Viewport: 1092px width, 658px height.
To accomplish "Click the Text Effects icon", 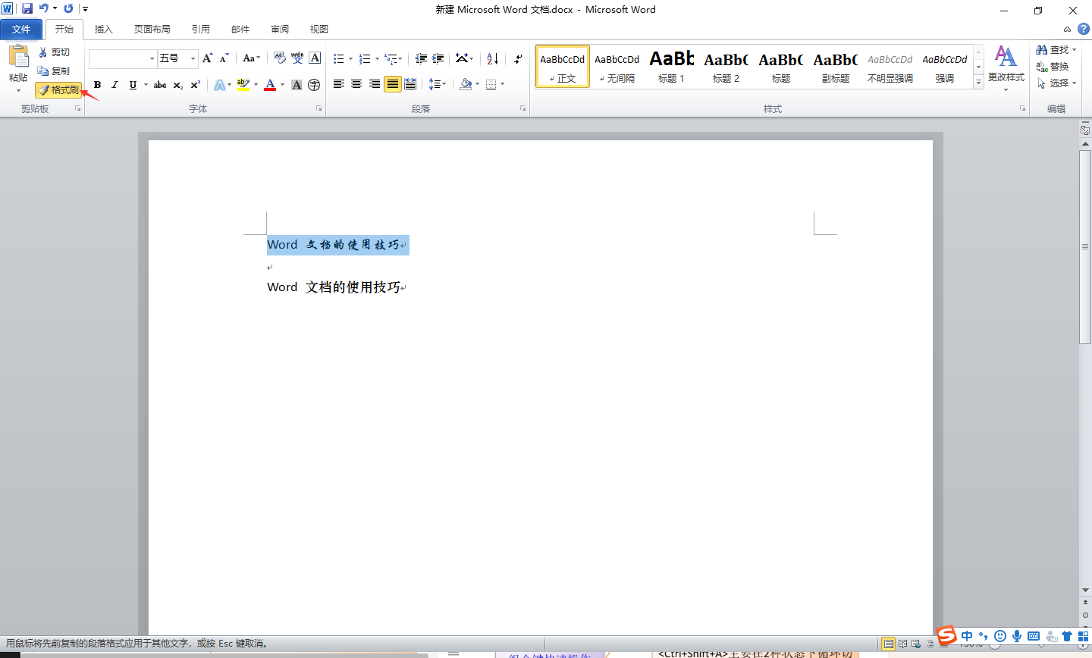I will (x=219, y=85).
